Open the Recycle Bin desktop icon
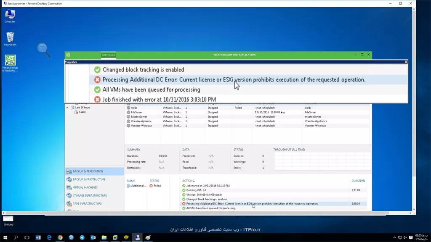 (x=10, y=39)
